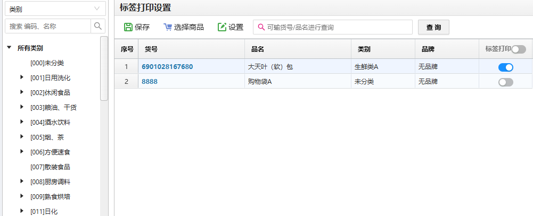Click the 大天叶（软）包 cell
533x216 pixels.
[298, 67]
